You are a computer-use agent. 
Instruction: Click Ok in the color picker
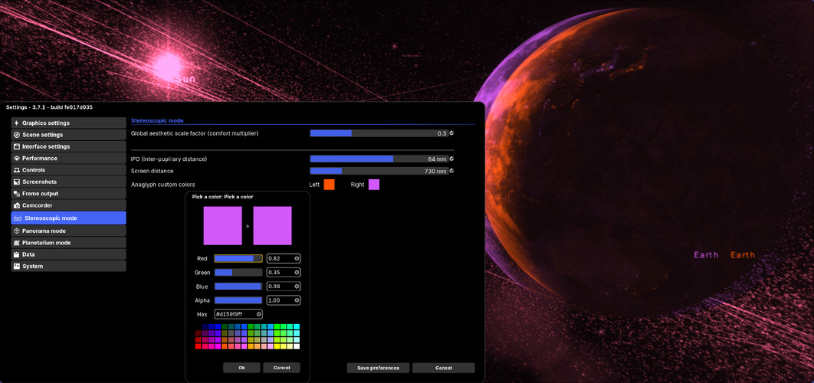[241, 368]
